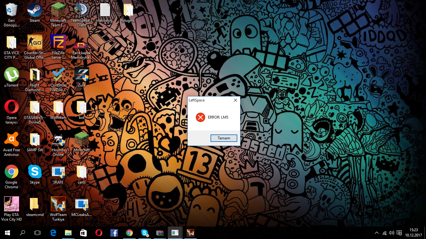The image size is (426, 239).
Task: Select the Minecraft launcher icon below Zula
Action: [82, 142]
